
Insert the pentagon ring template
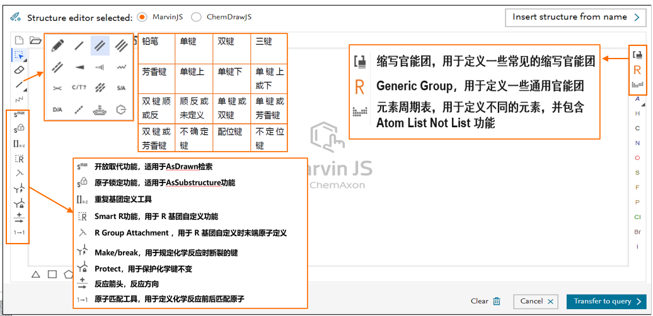click(68, 274)
